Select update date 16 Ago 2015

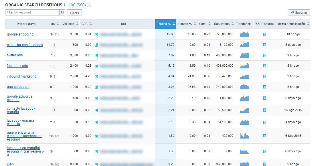(293, 110)
